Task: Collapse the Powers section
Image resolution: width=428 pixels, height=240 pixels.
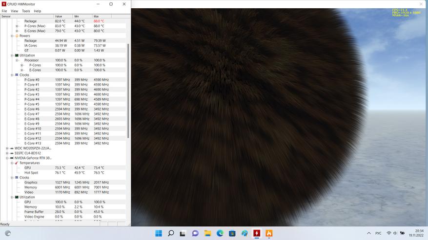Action: pyautogui.click(x=12, y=36)
